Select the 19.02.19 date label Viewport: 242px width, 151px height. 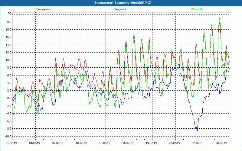click(x=151, y=143)
